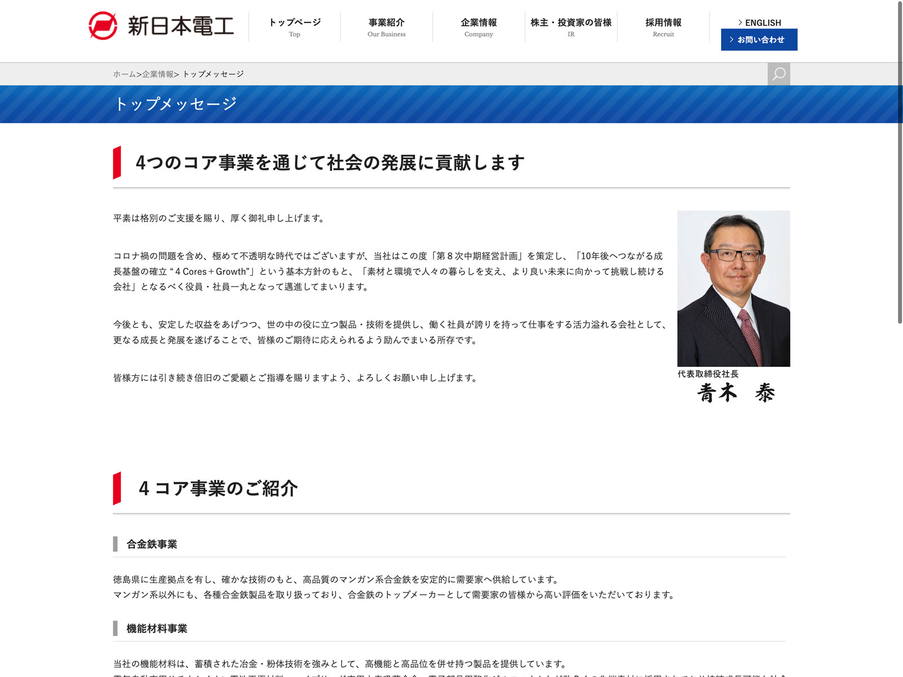Open the search magnifier icon
Image resolution: width=903 pixels, height=677 pixels.
[778, 74]
